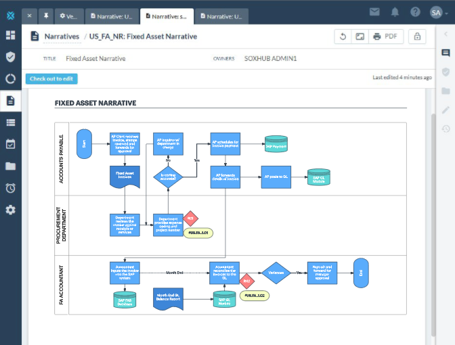Open the shield check icon in left sidebar
Viewport: 455px width, 345px height.
tap(11, 57)
